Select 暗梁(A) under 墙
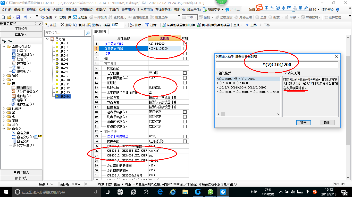The image size is (352, 197). [x=20, y=100]
